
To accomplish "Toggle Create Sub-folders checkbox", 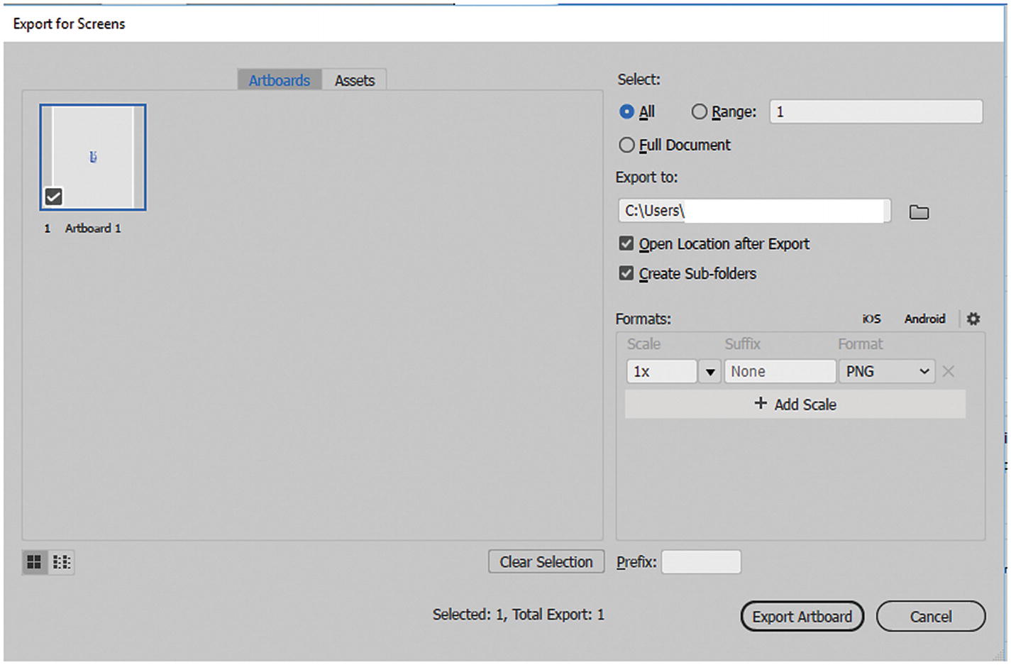I will (x=626, y=274).
